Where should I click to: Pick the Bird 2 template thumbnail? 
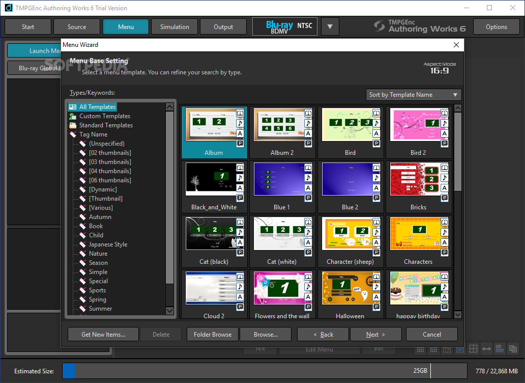419,132
